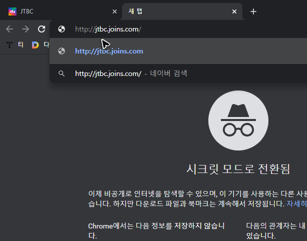Open the D bookmark icon

tap(35, 45)
